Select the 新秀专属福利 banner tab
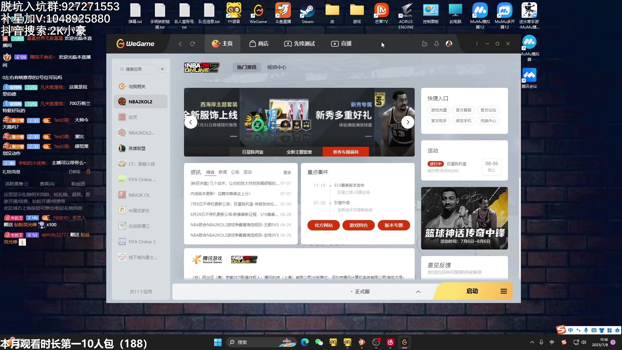This screenshot has width=622, height=350. pos(346,152)
